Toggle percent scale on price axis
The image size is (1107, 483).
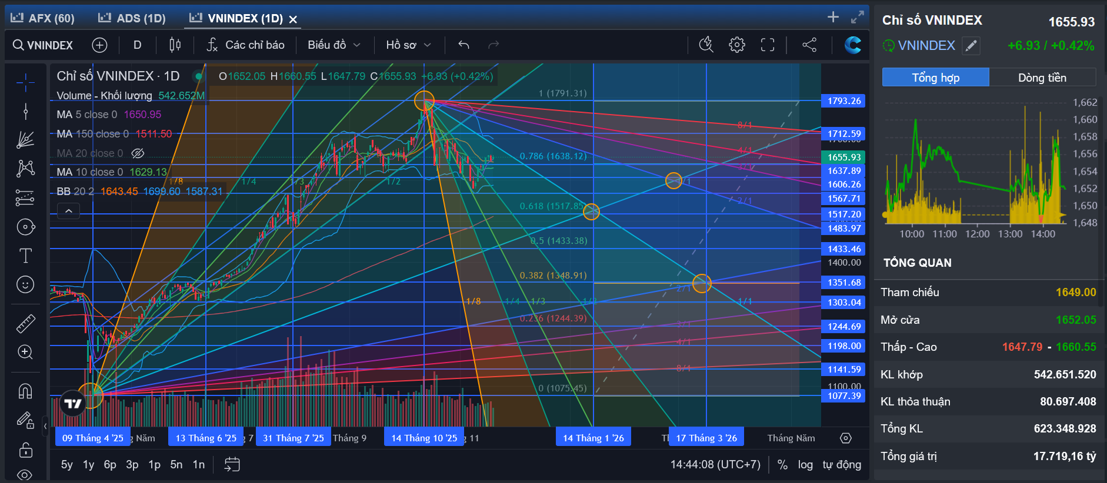(x=782, y=465)
